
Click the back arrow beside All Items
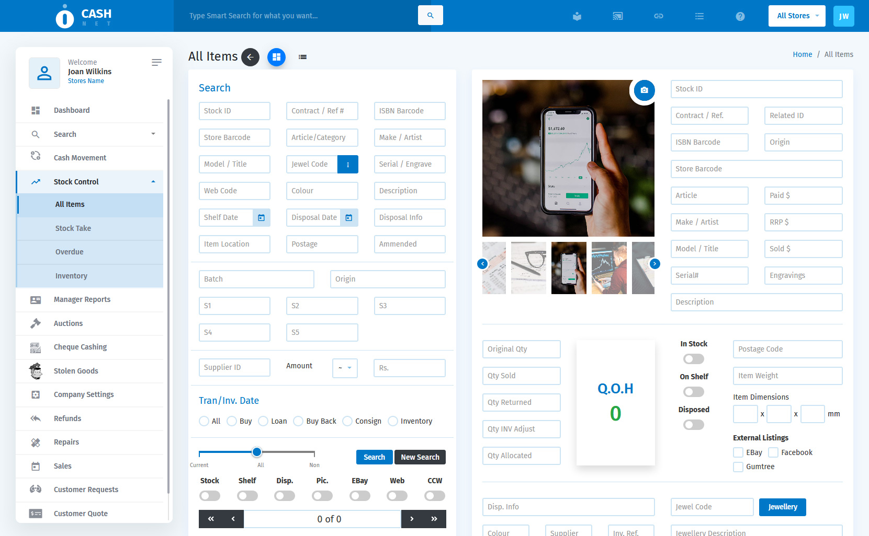[x=250, y=57]
